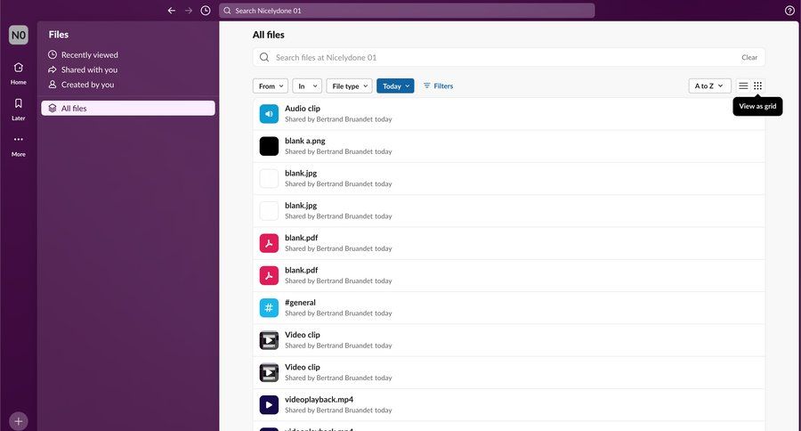Go back with the left arrow
Screen dimensions: 801x431
click(x=172, y=10)
